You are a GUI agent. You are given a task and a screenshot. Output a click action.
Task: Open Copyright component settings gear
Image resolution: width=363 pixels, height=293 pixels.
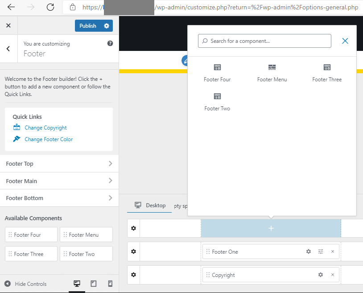coord(321,275)
